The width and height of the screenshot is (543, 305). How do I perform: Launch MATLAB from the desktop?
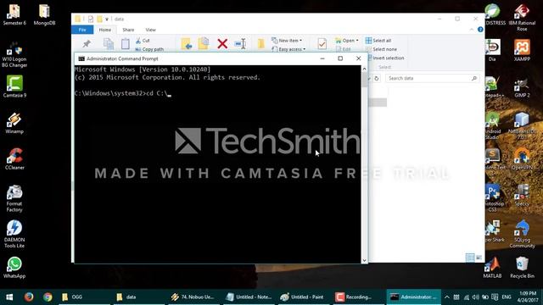coord(492,268)
